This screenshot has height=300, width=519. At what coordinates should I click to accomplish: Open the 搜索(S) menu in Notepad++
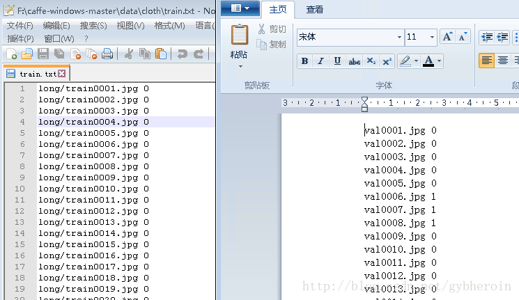click(93, 26)
